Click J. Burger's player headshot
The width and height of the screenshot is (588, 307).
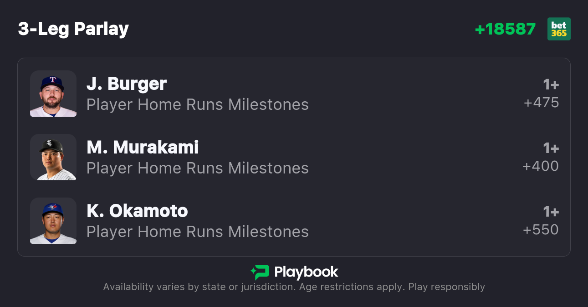pyautogui.click(x=53, y=94)
